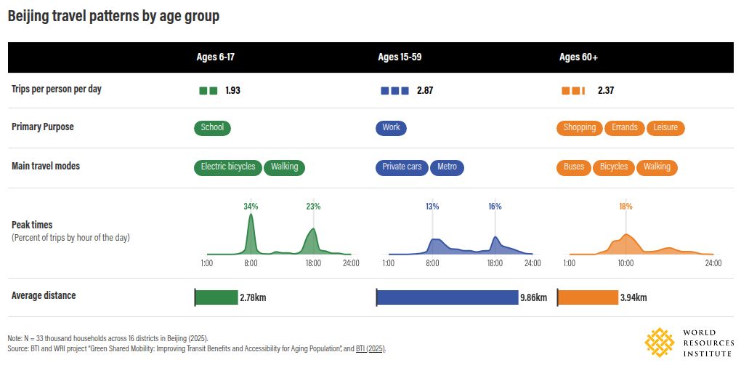Click the Electric bicycles mode tag
This screenshot has width=741, height=368.
click(228, 167)
